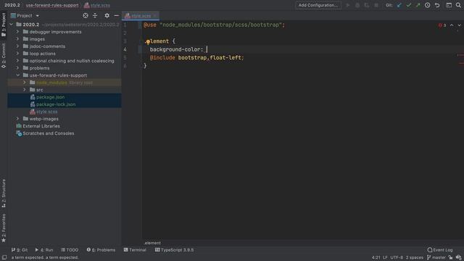Start the Debug action in toolbar
The width and height of the screenshot is (464, 261).
[x=357, y=5]
